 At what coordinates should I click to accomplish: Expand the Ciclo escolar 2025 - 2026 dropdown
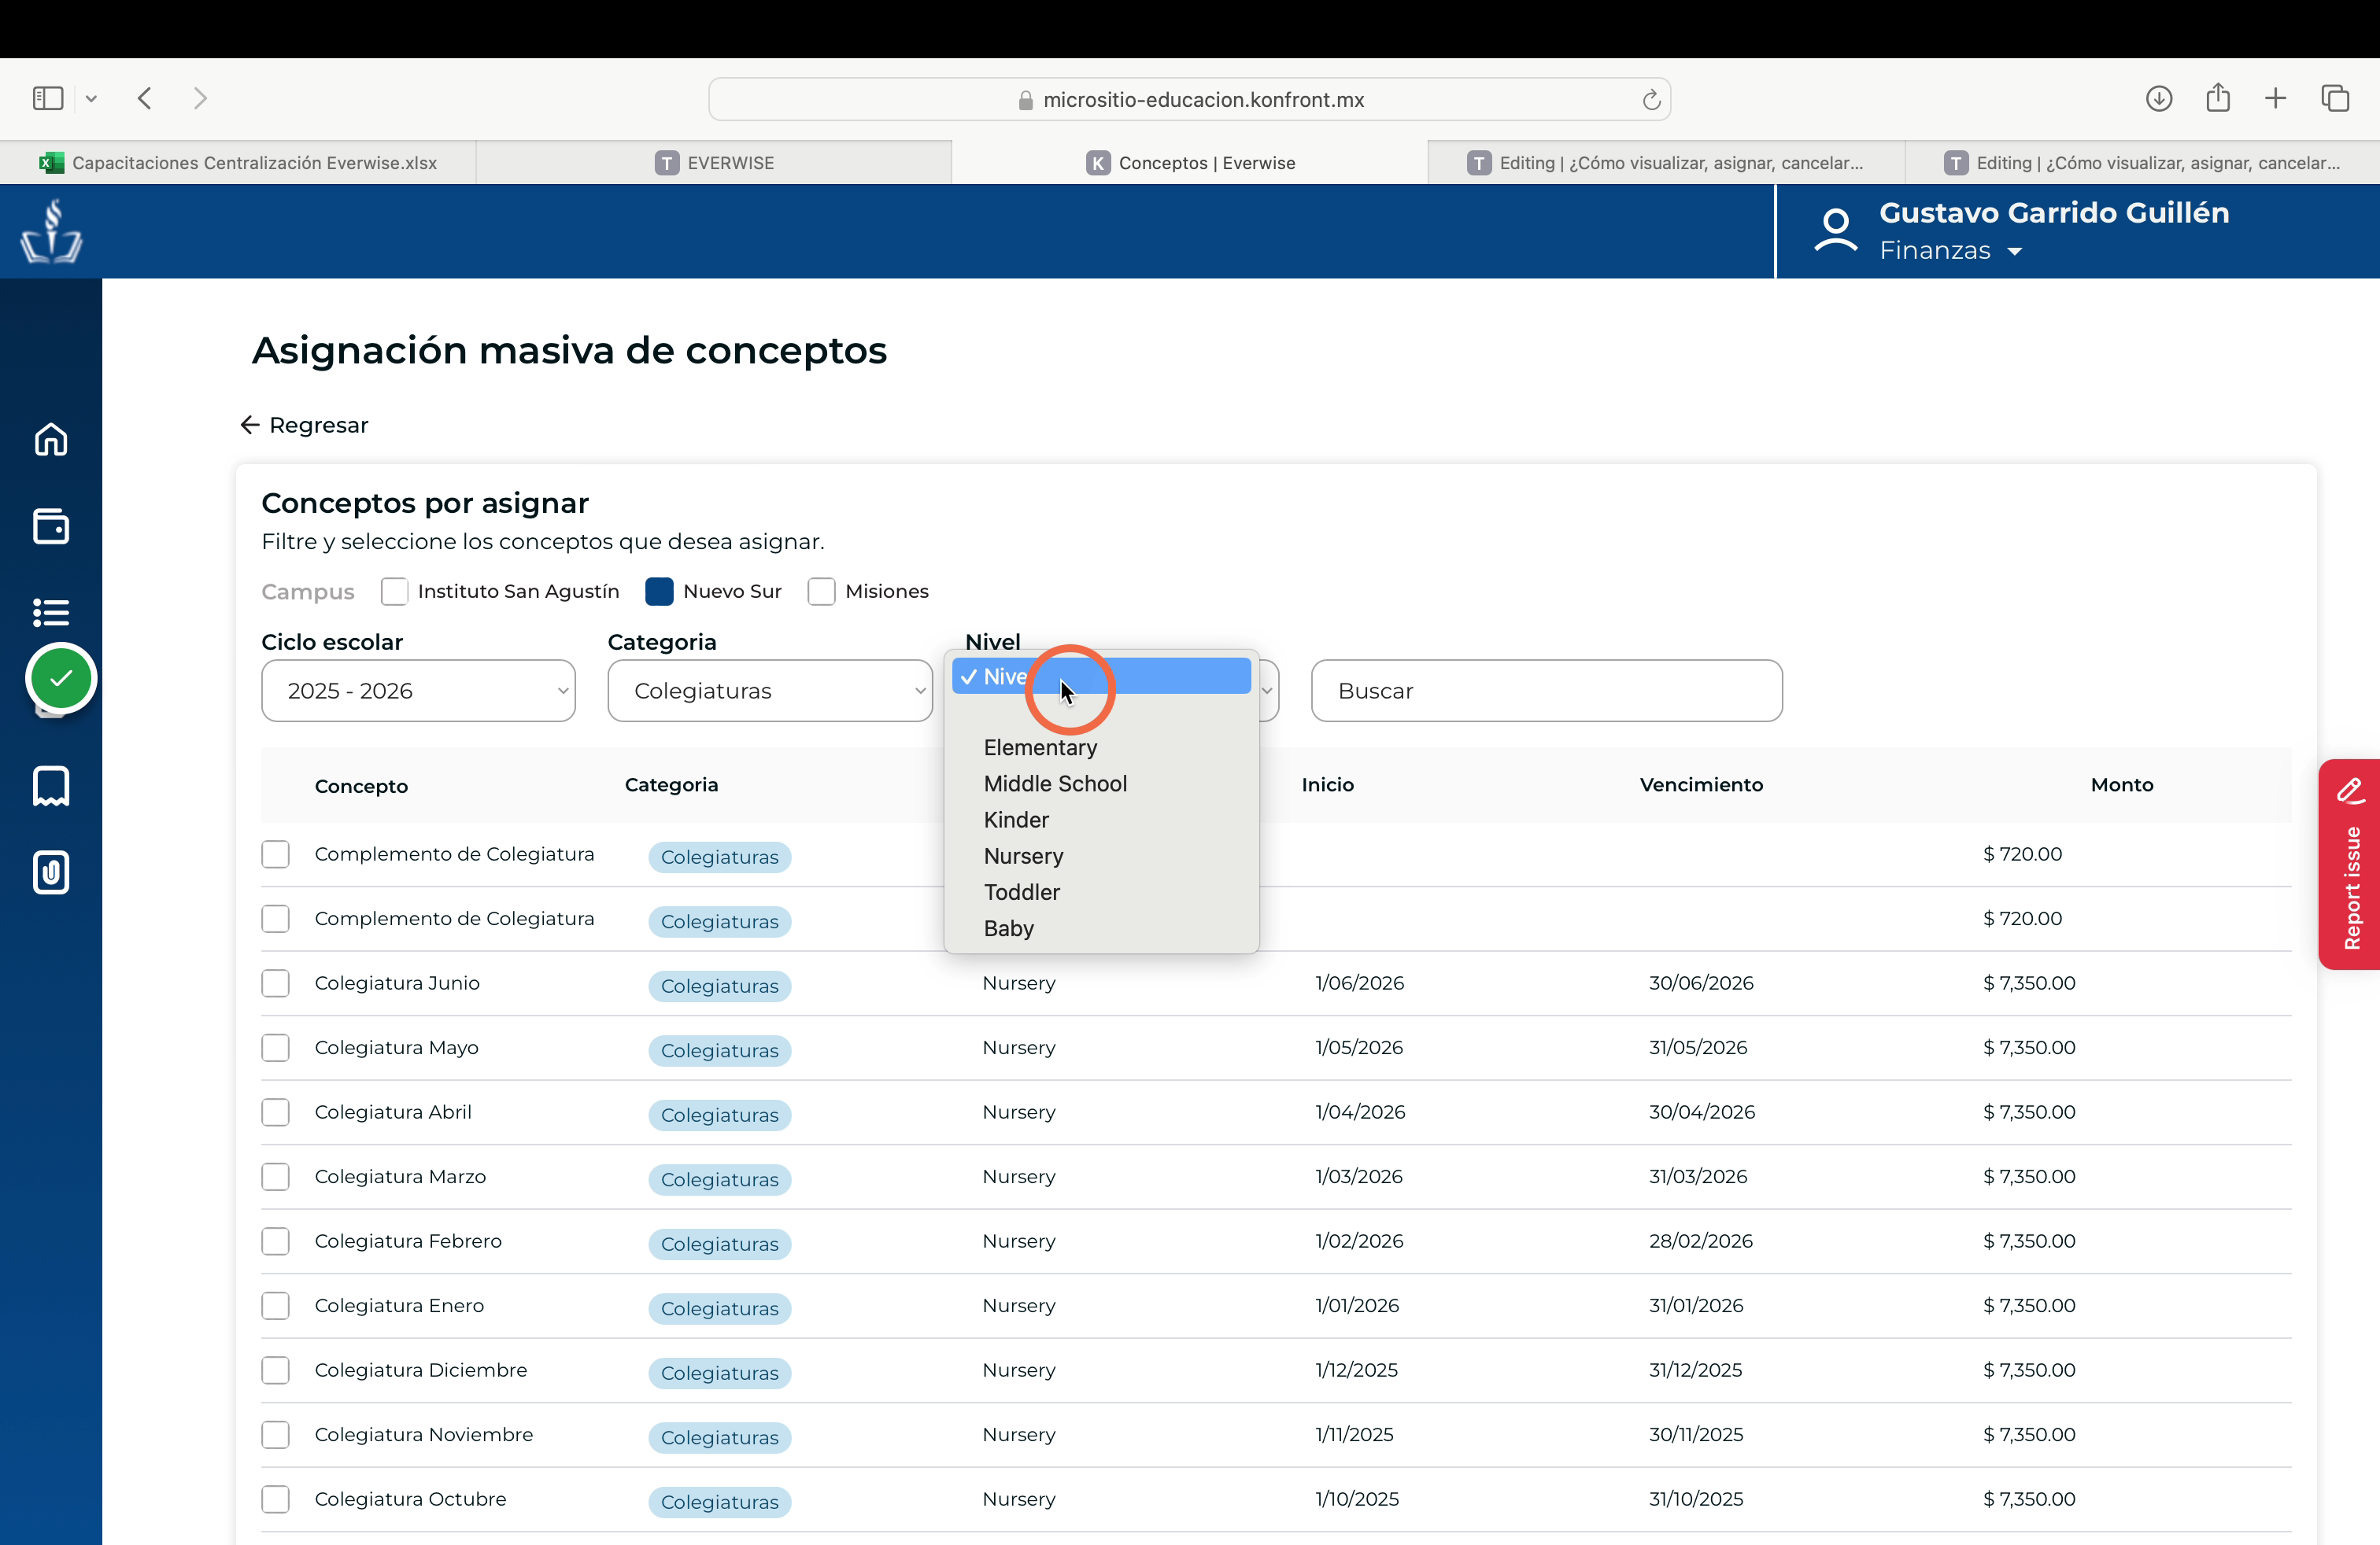[418, 691]
